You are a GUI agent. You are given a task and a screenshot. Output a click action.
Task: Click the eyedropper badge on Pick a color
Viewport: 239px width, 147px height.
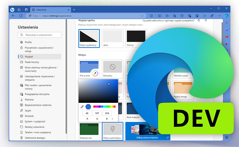(x=95, y=73)
